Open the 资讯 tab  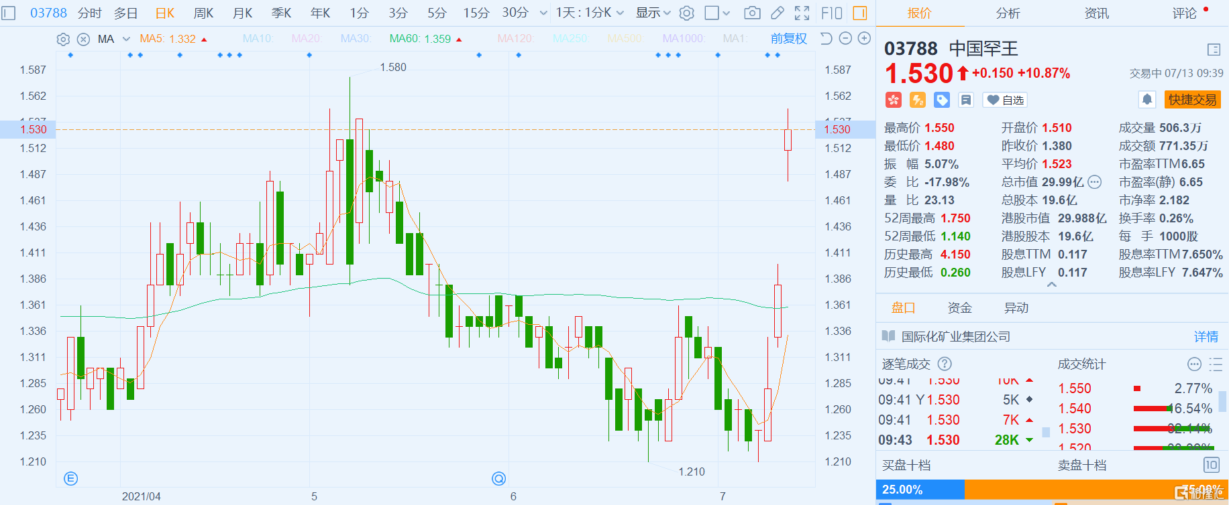click(x=1097, y=13)
